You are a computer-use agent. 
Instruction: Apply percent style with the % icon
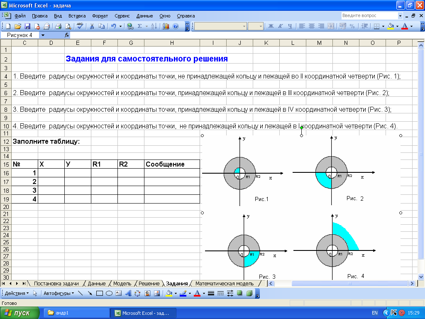click(352, 26)
